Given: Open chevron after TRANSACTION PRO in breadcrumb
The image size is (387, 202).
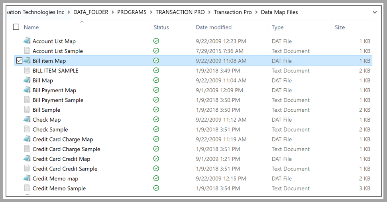Looking at the screenshot, I should 209,12.
